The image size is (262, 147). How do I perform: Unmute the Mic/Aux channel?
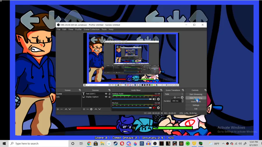154,108
